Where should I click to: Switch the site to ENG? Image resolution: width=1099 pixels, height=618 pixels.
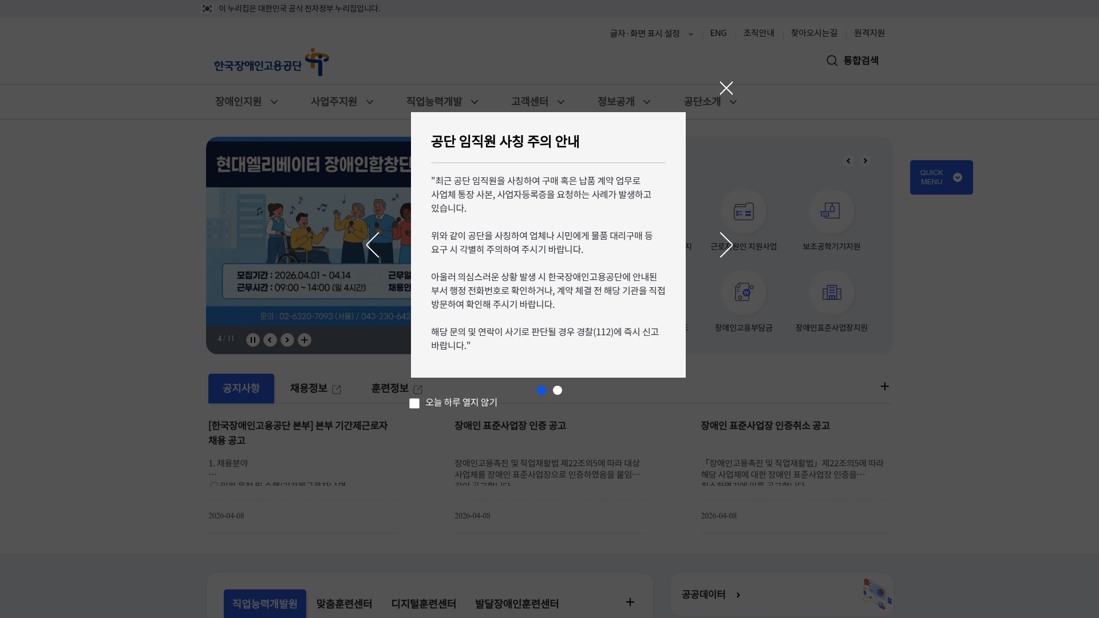pyautogui.click(x=718, y=33)
